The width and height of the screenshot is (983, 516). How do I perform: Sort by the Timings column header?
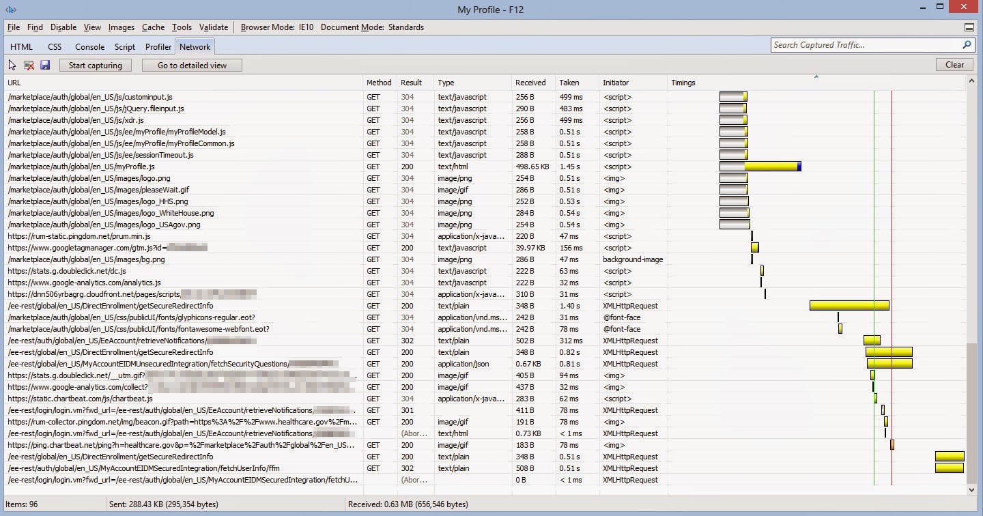tap(816, 83)
